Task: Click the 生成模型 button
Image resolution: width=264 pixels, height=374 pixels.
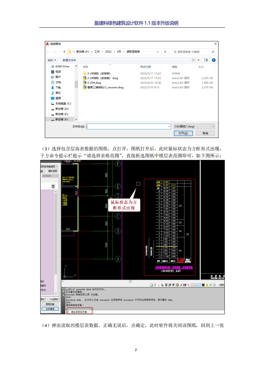Action: 50,309
